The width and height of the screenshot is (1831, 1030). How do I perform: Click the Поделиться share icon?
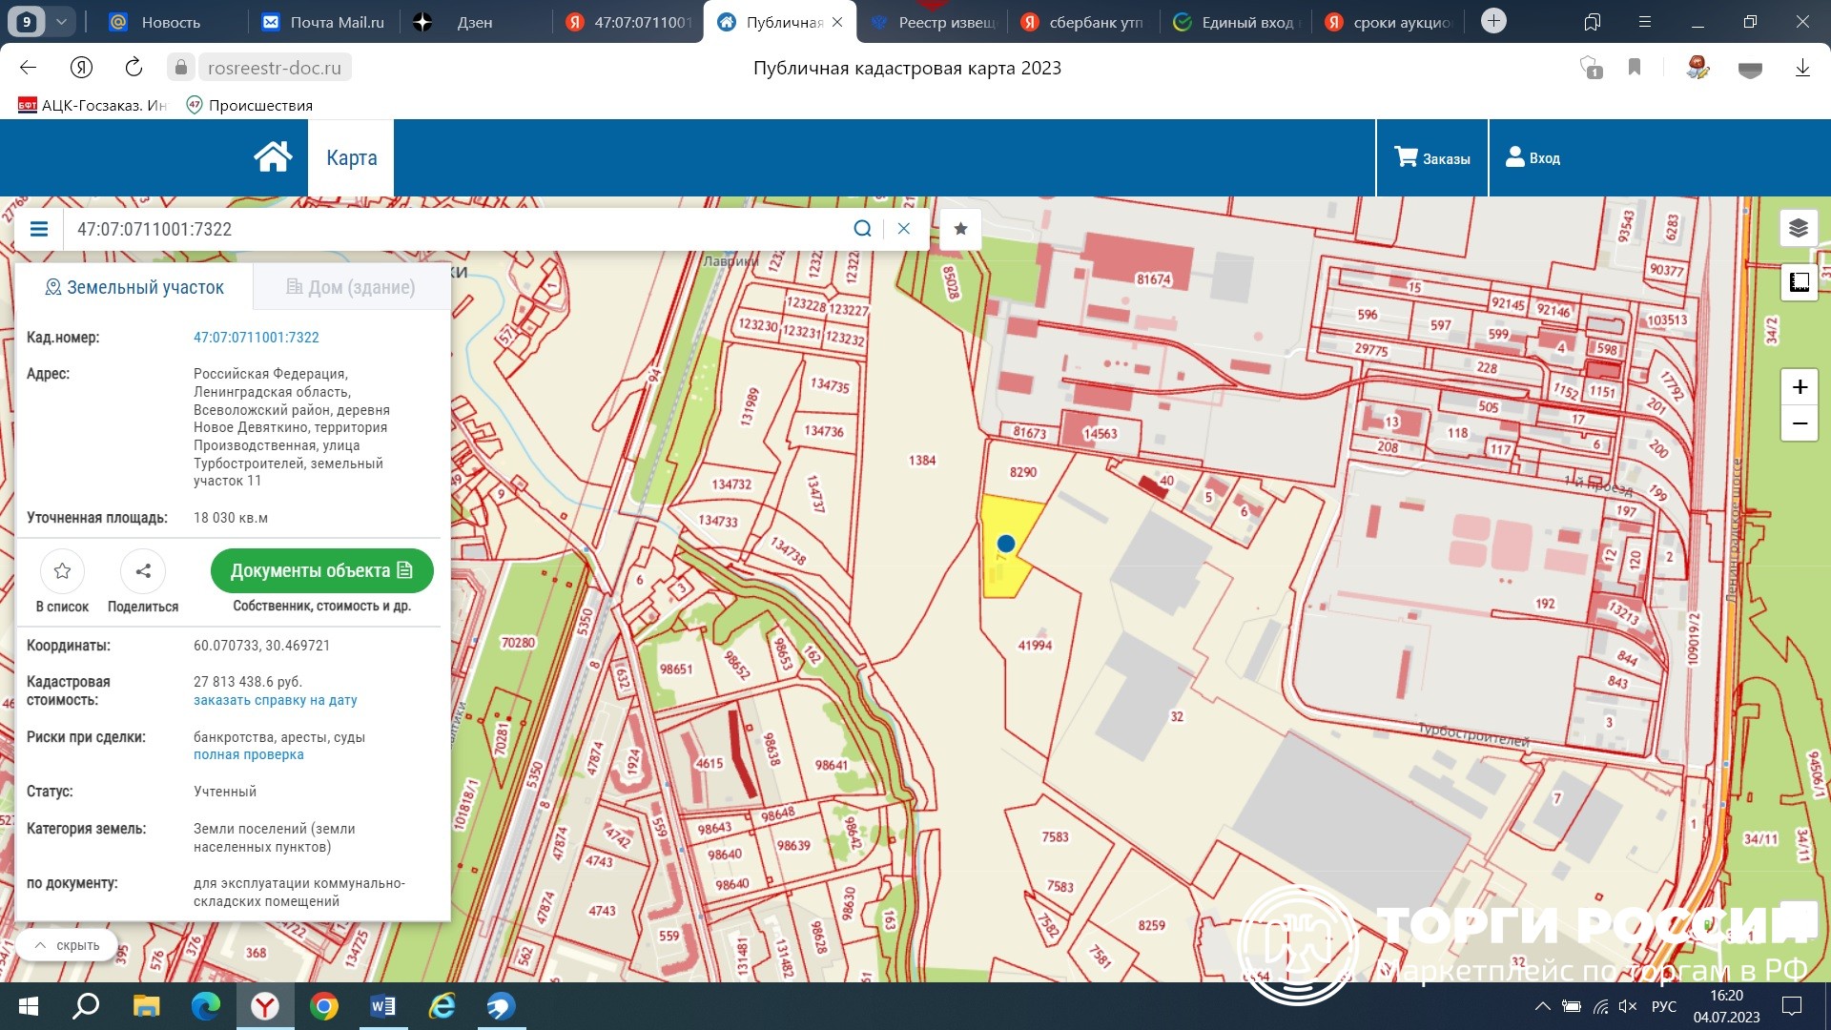click(143, 571)
